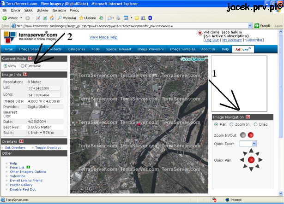The width and height of the screenshot is (284, 204).
Task: Click the Lat coordinate input field
Action: [x=44, y=88]
